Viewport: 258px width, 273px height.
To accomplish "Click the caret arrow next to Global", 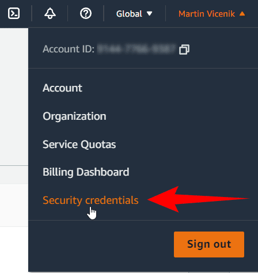I will [x=149, y=14].
